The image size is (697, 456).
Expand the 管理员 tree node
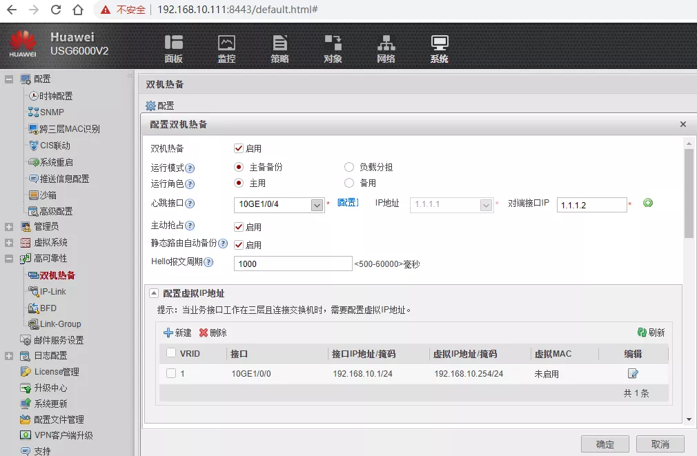[9, 227]
